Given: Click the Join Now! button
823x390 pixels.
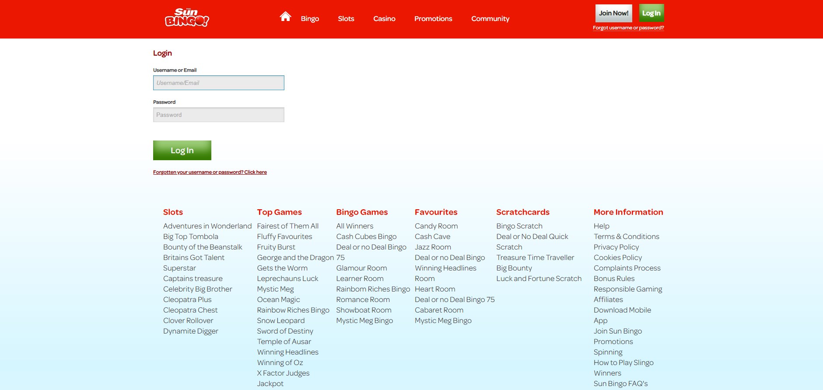Looking at the screenshot, I should 613,13.
